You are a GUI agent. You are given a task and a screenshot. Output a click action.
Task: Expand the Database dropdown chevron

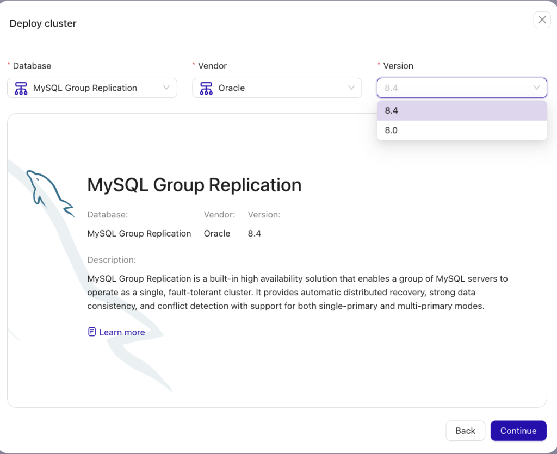click(x=166, y=88)
